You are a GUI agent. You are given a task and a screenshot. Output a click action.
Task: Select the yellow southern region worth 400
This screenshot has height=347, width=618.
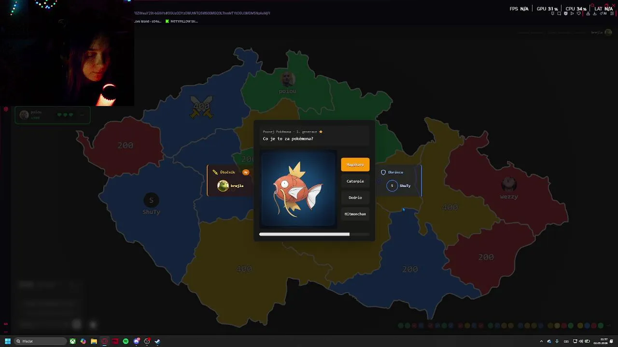tap(244, 269)
